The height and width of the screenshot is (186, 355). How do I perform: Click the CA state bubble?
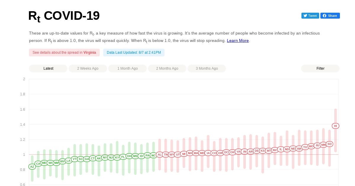38,164
